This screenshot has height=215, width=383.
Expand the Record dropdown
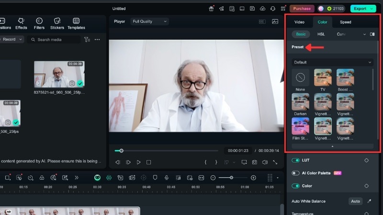point(21,39)
